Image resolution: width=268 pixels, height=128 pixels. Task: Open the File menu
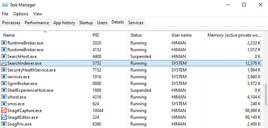(5, 14)
